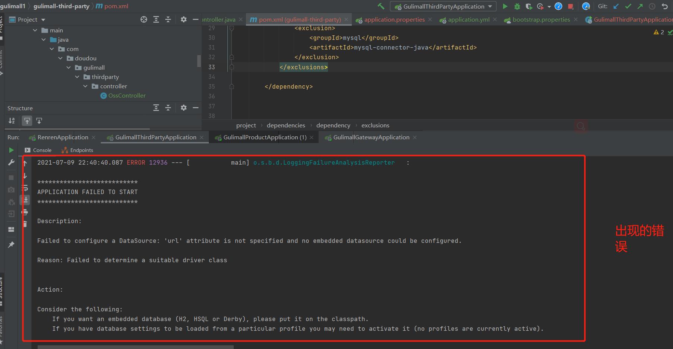Screen dimensions: 673x349
Task: Collapse the java folder
Action: pos(44,39)
